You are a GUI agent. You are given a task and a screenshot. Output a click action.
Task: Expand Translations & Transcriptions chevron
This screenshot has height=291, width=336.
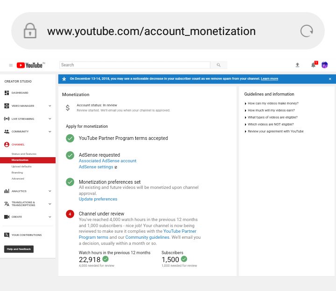(x=50, y=204)
